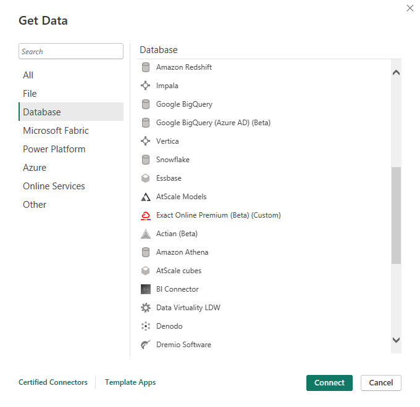Image resolution: width=420 pixels, height=407 pixels.
Task: Switch to the All category
Action: tap(28, 75)
